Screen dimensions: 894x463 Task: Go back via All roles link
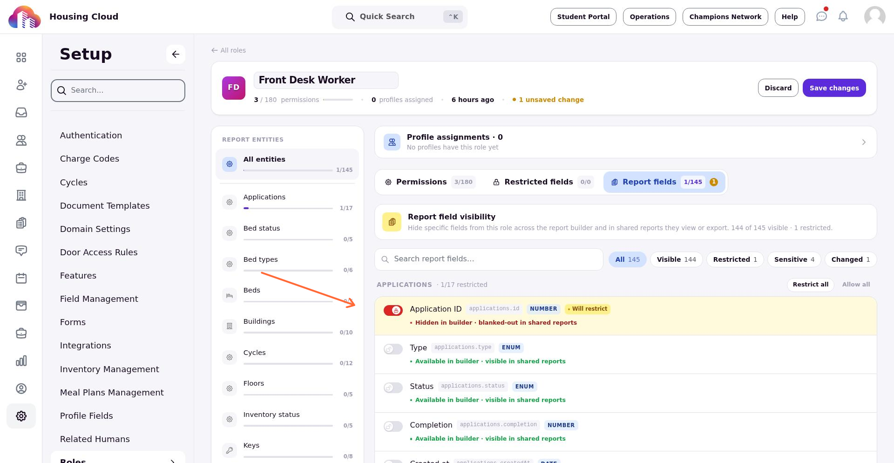(228, 50)
